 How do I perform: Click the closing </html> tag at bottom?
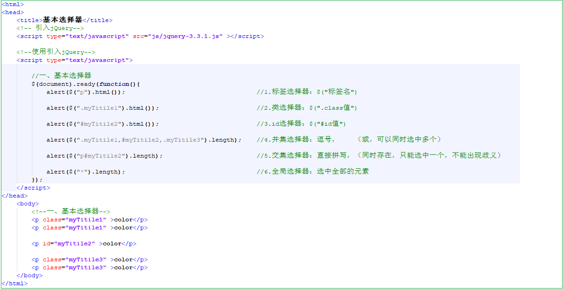15,283
